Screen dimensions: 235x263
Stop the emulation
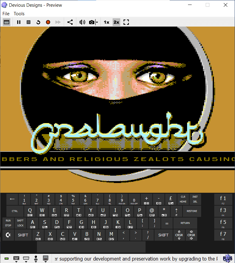[x=28, y=22]
